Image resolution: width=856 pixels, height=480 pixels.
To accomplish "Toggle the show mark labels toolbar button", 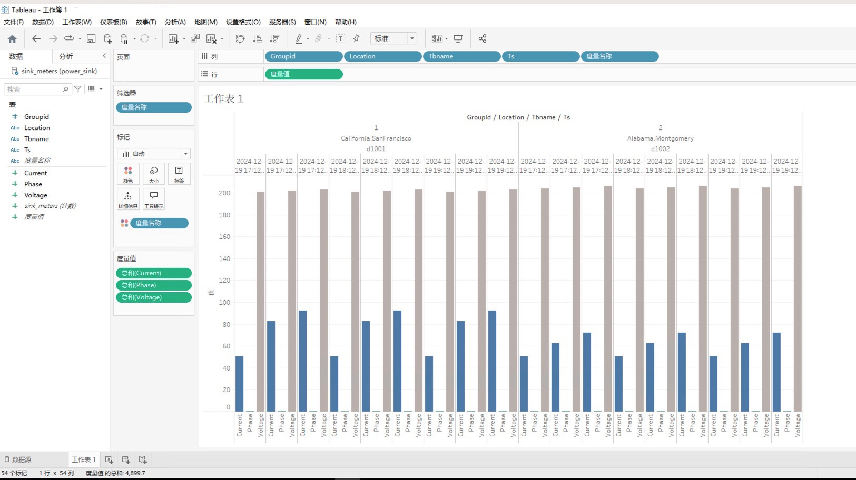I will 341,39.
